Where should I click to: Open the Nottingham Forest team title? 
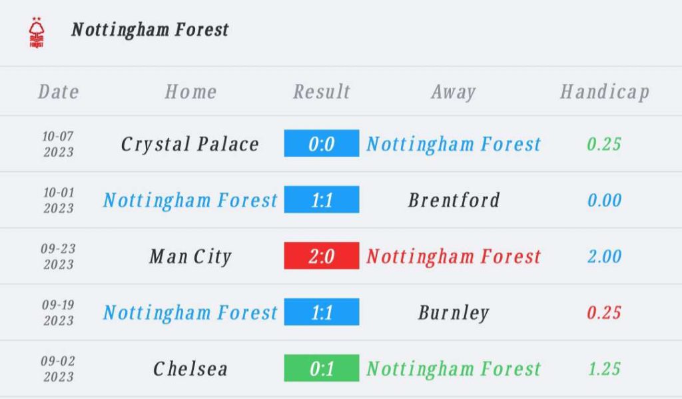(150, 30)
